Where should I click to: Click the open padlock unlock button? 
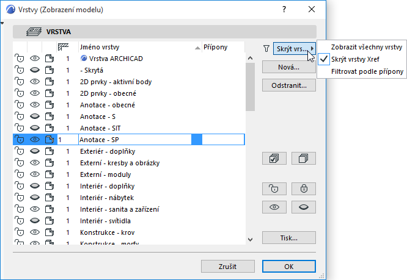[x=274, y=188]
